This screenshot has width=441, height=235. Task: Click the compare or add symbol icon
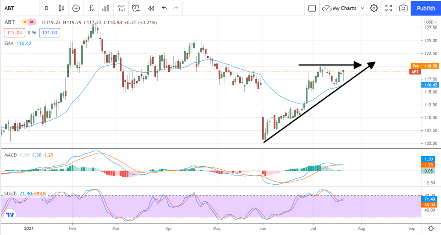(x=76, y=8)
